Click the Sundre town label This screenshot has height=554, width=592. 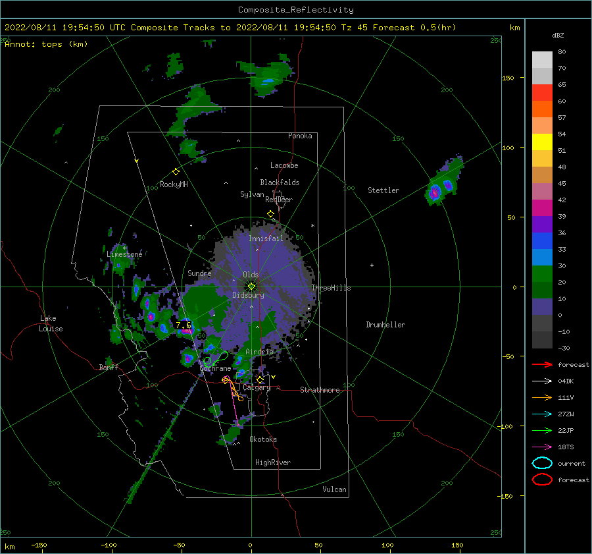199,273
